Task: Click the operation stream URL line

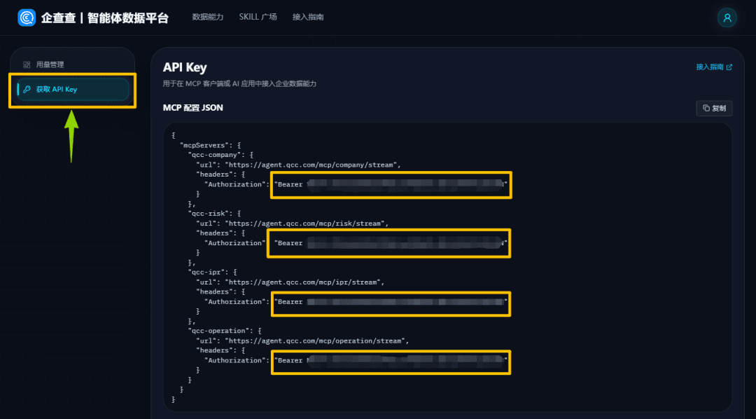Action: pos(302,341)
